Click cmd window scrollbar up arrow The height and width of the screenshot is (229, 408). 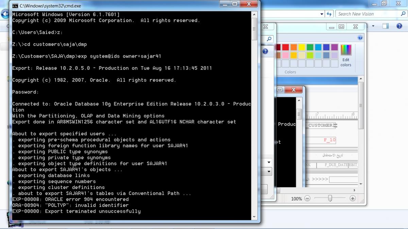pyautogui.click(x=254, y=14)
